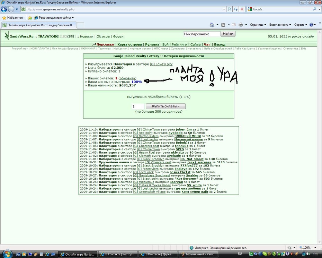Screen dimensions: 322x258
Task: Click the ticket quantity input field
Action: 138,106
